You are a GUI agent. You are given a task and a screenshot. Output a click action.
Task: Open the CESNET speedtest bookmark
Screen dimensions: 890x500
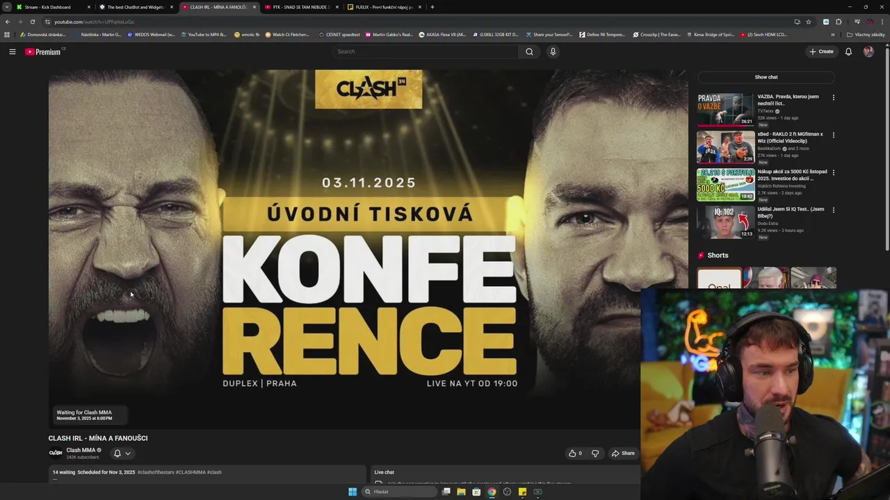(339, 35)
